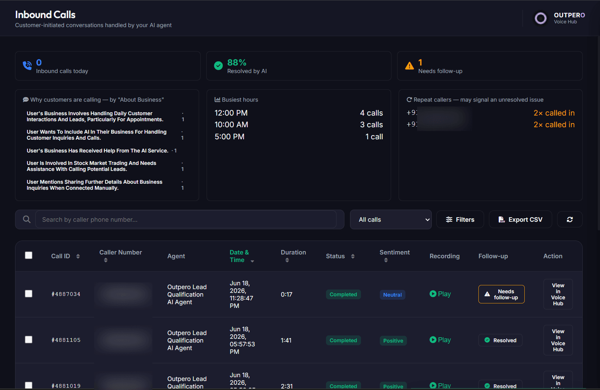The height and width of the screenshot is (390, 600).
Task: Click the refresh button icon
Action: pos(570,219)
